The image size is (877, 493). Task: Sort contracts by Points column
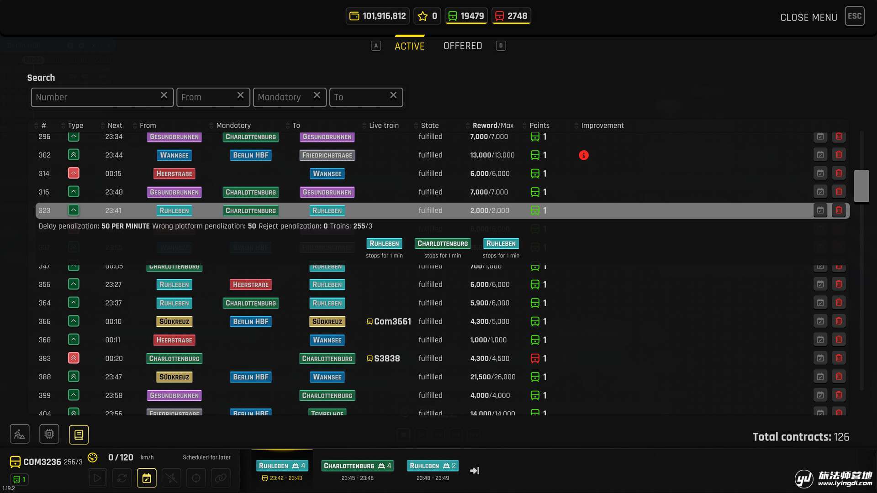tap(536, 126)
